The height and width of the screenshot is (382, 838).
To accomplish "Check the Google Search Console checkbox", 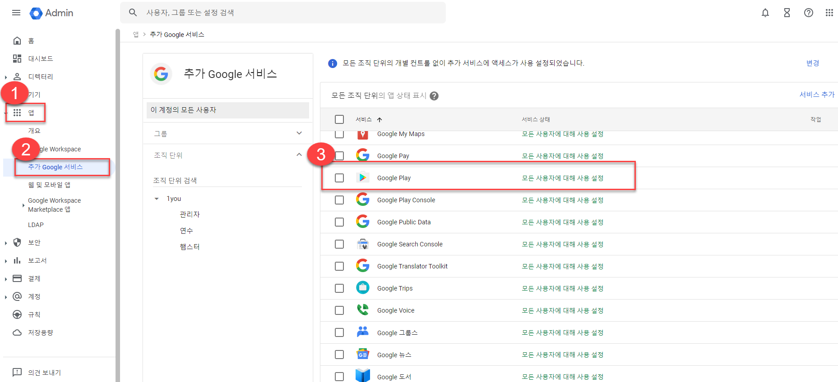I will 339,244.
